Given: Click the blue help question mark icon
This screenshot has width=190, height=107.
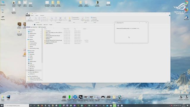Looking at the screenshot, I should [170, 15].
